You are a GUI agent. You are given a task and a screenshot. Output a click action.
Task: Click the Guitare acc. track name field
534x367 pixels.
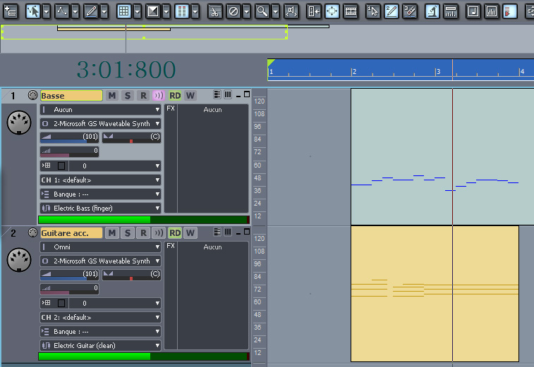pos(71,233)
